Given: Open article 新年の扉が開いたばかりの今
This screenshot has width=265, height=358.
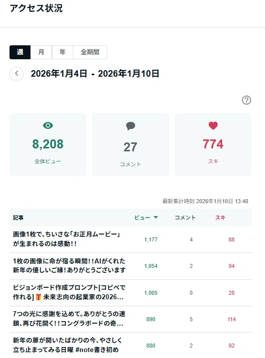Looking at the screenshot, I should (67, 345).
